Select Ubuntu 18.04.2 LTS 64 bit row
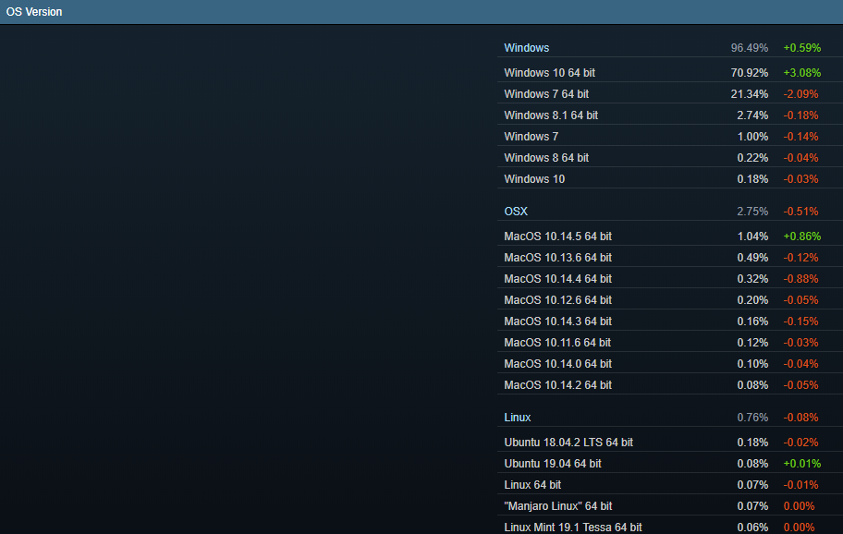This screenshot has height=534, width=843. coord(670,443)
